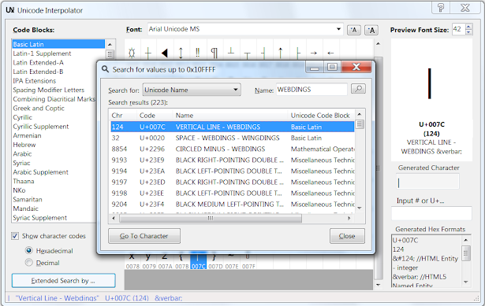The image size is (485, 306).
Task: Open the Font dropdown list
Action: pos(338,29)
